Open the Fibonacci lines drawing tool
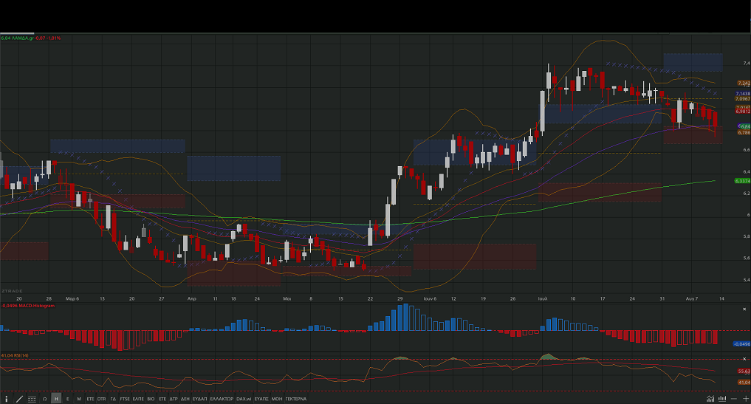The height and width of the screenshot is (404, 751). click(32, 399)
